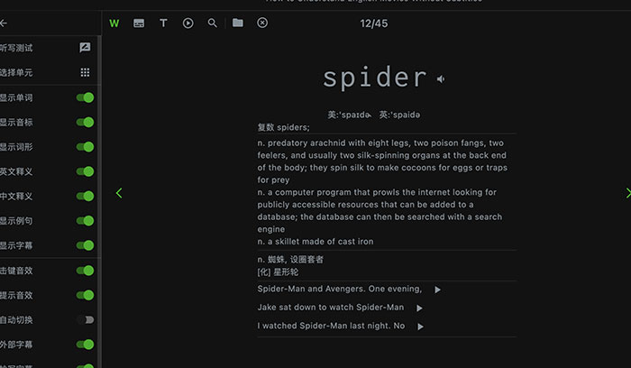This screenshot has width=631, height=368.
Task: Play the "Jake sat down" example clip
Action: [x=419, y=308]
